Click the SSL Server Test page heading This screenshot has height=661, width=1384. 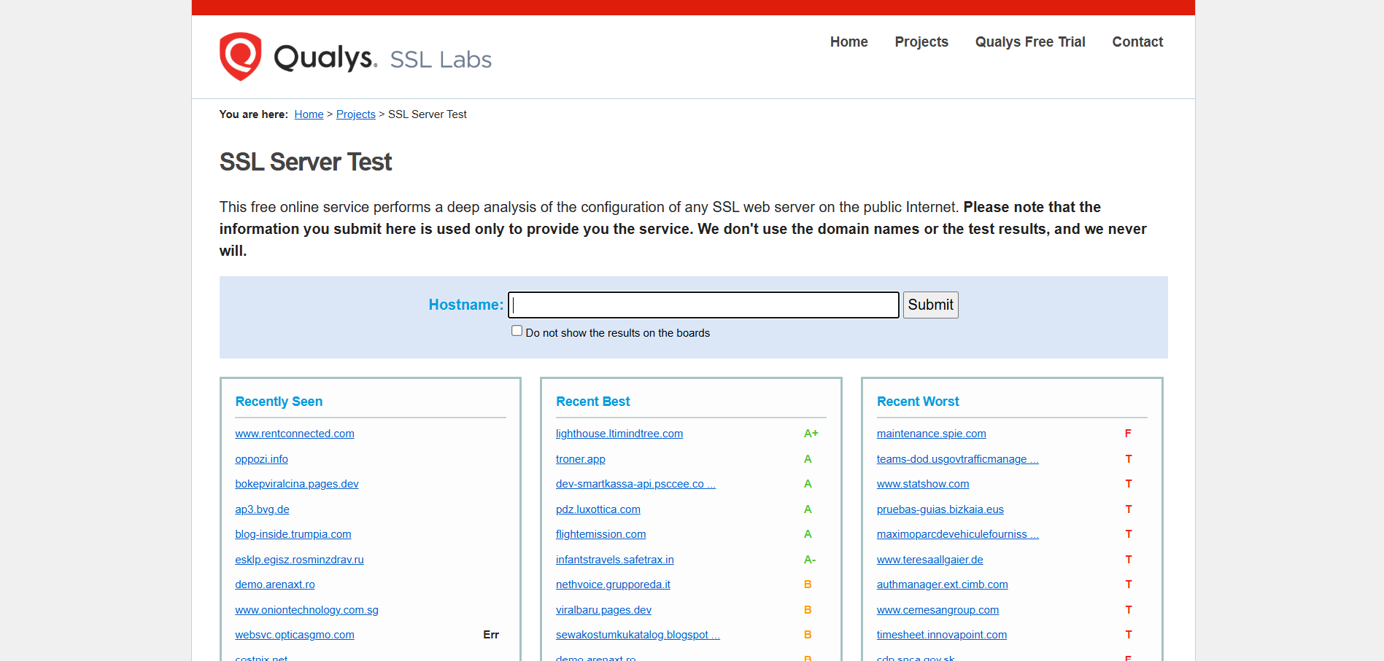tap(306, 162)
